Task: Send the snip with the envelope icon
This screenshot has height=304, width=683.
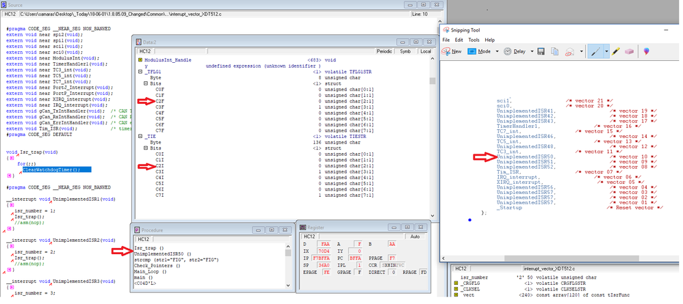Action: [570, 51]
